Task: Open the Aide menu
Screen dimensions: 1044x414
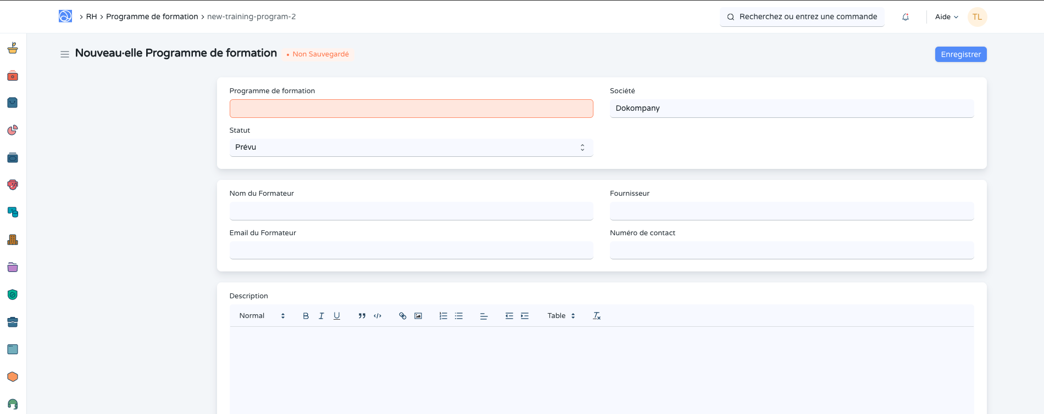Action: 946,17
